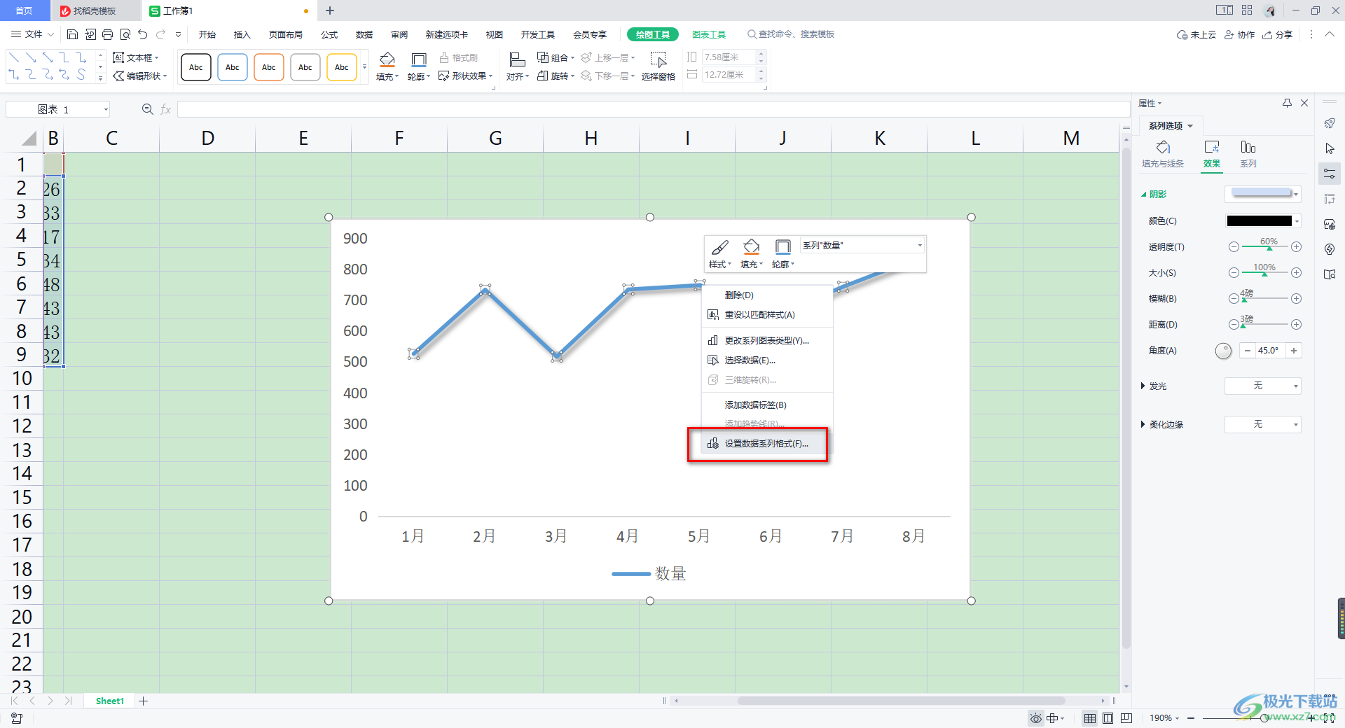Click the fx insert function icon

[166, 109]
